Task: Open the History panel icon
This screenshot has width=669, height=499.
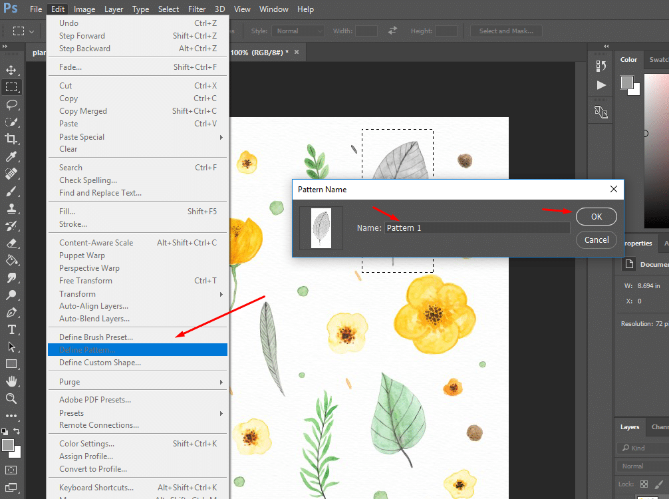Action: coord(601,66)
